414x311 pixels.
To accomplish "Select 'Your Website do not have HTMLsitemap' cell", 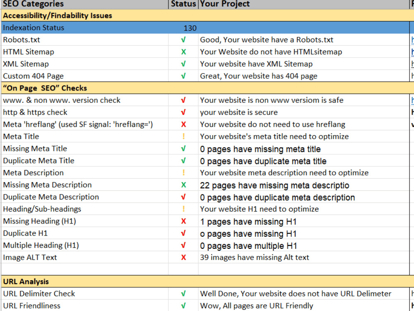I will click(x=303, y=52).
